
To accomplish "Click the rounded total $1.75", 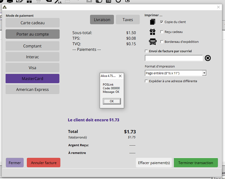I will 132,137.
